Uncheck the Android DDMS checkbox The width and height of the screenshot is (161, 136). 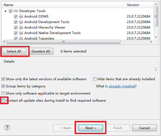pos(16,16)
